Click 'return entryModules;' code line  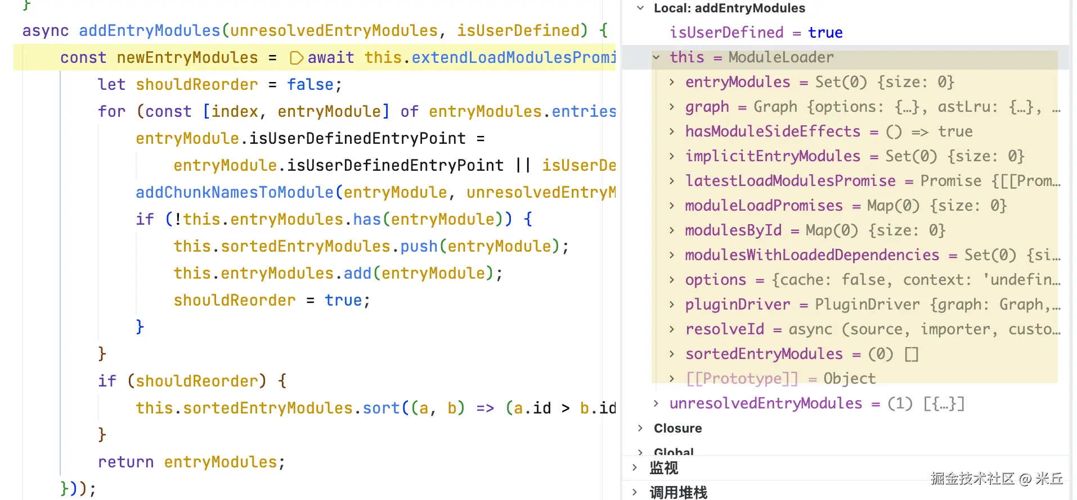[x=192, y=462]
